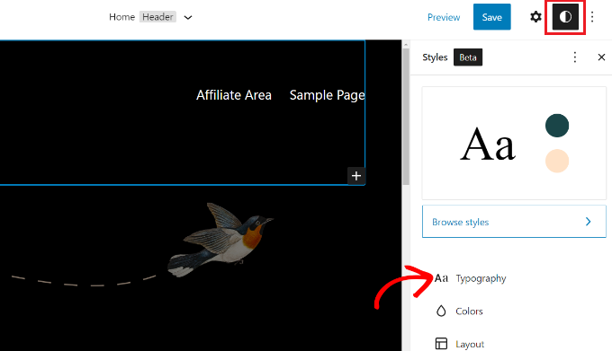Toggle the Styles half-circle icon
The width and height of the screenshot is (612, 351).
click(x=565, y=17)
